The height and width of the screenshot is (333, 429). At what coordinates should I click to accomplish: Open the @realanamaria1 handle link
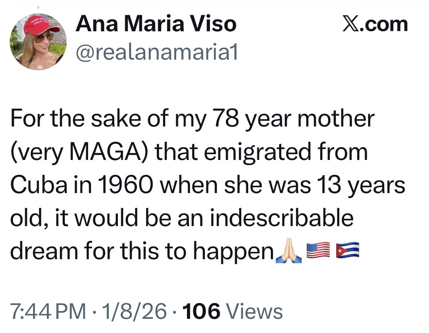click(x=156, y=53)
